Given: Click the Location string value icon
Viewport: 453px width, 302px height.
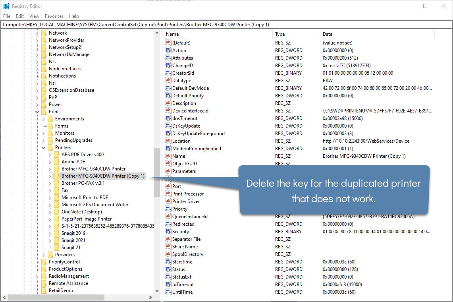Looking at the screenshot, I should point(168,141).
